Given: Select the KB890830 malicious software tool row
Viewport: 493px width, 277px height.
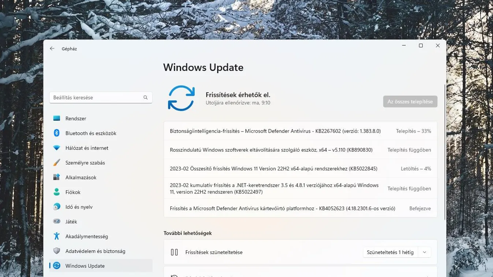Looking at the screenshot, I should (x=300, y=150).
